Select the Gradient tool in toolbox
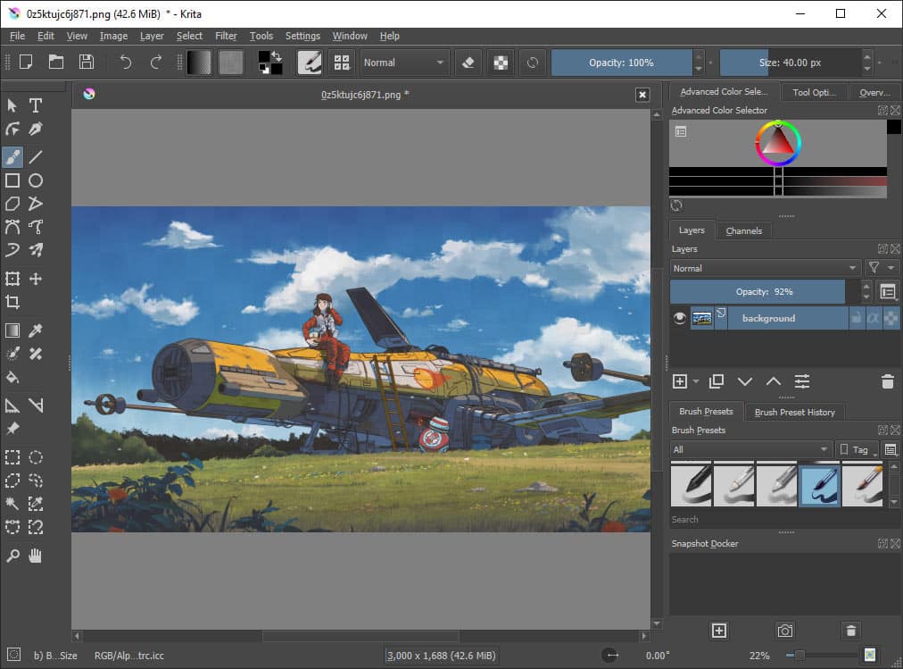Viewport: 903px width, 669px height. (12, 330)
